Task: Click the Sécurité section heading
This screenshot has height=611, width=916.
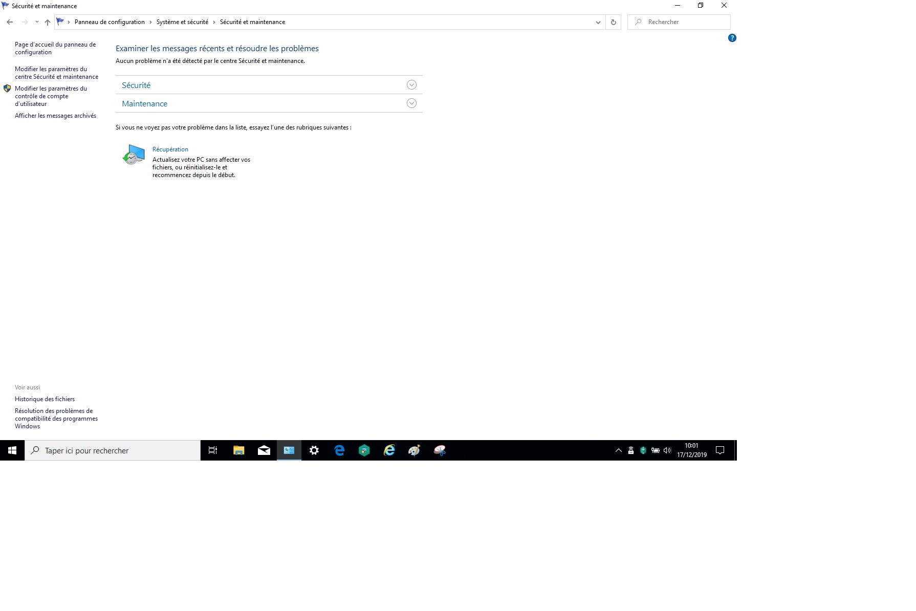Action: 136,85
